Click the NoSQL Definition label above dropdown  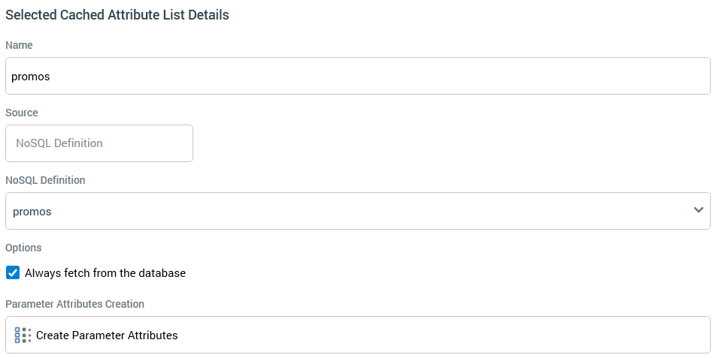coord(45,180)
